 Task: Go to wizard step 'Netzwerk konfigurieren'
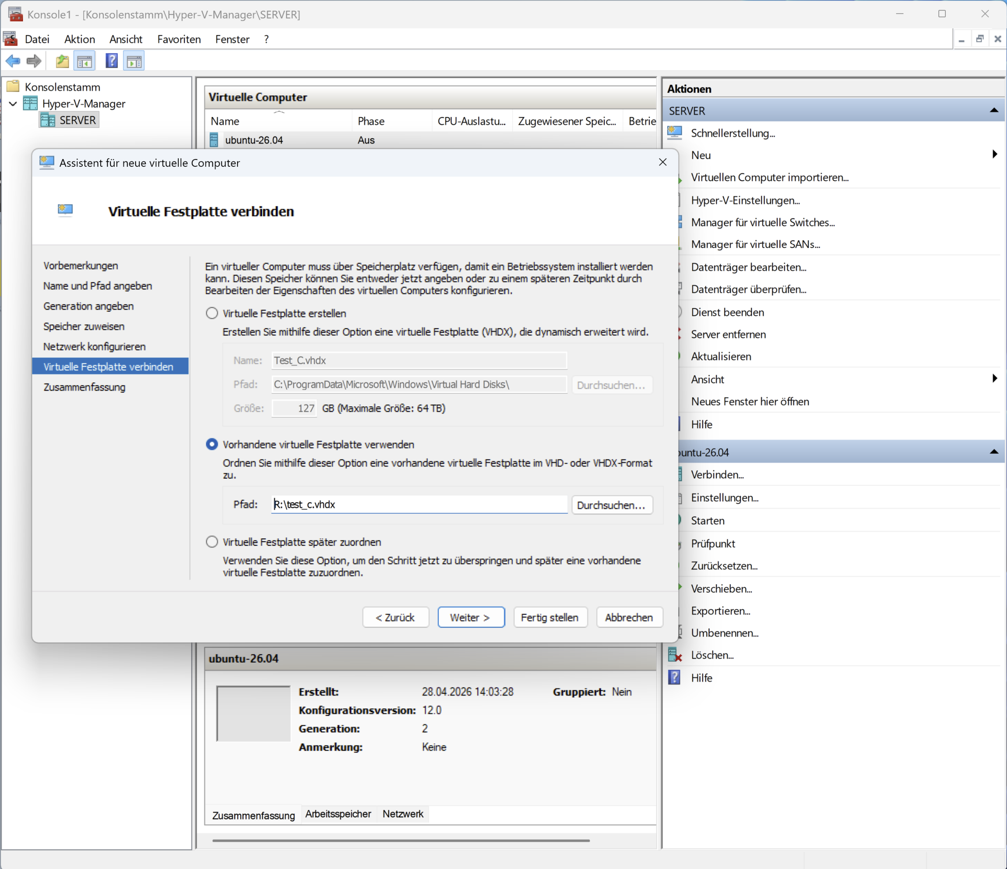pos(95,346)
